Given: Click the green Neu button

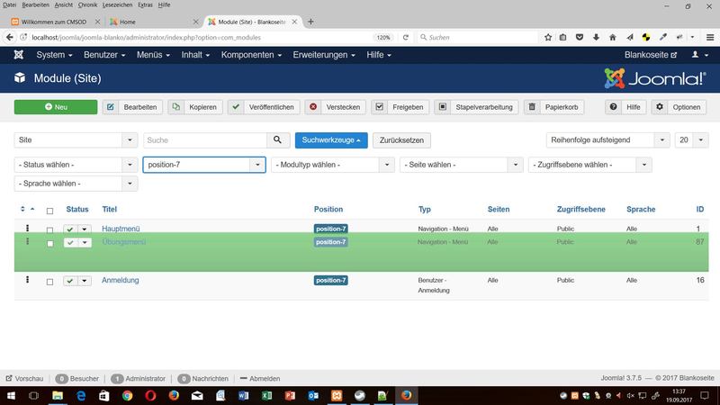Looking at the screenshot, I should [x=56, y=107].
